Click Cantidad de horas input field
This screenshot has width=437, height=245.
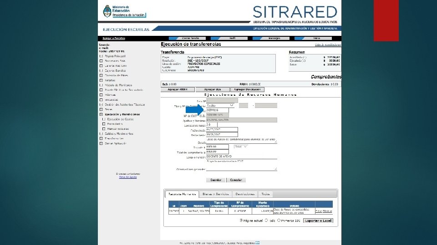tap(212, 125)
